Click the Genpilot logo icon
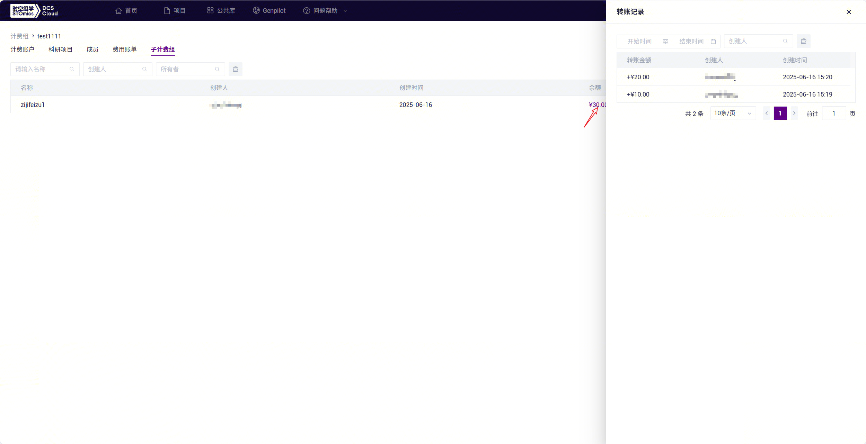The width and height of the screenshot is (866, 444). click(x=256, y=10)
